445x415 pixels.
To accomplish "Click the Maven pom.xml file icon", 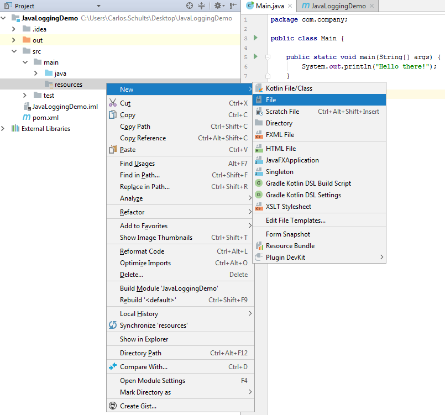I will (27, 118).
